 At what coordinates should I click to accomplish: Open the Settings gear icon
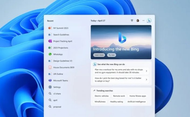click(50, 87)
